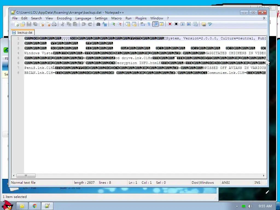This screenshot has height=210, width=280.
Task: Open the Replace toolbar icon
Action: 105,24
